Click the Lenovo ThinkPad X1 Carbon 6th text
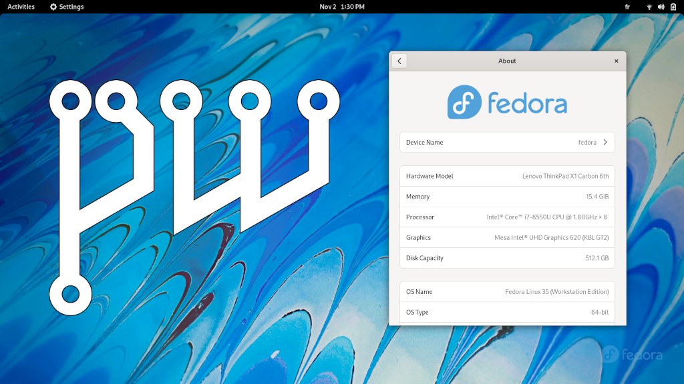The width and height of the screenshot is (684, 384). click(x=565, y=176)
